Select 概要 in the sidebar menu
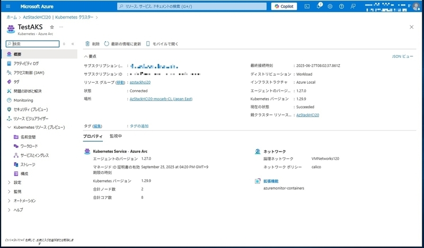The height and width of the screenshot is (248, 424). click(x=39, y=55)
